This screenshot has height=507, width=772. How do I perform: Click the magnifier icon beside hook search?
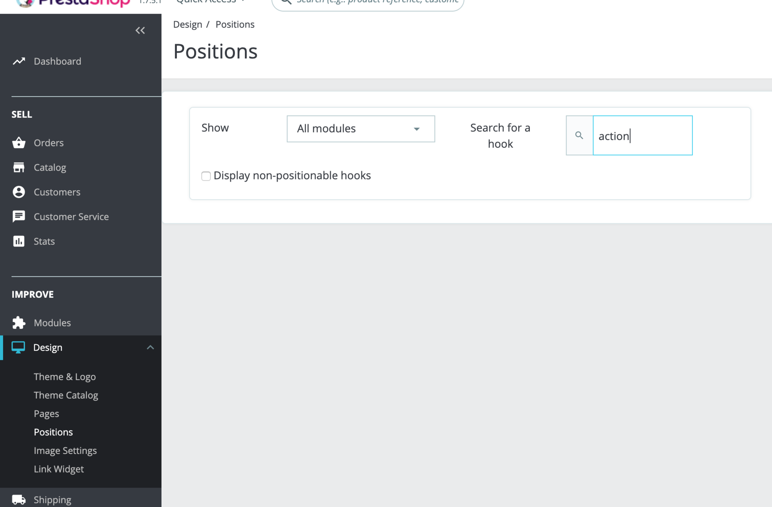(x=579, y=136)
